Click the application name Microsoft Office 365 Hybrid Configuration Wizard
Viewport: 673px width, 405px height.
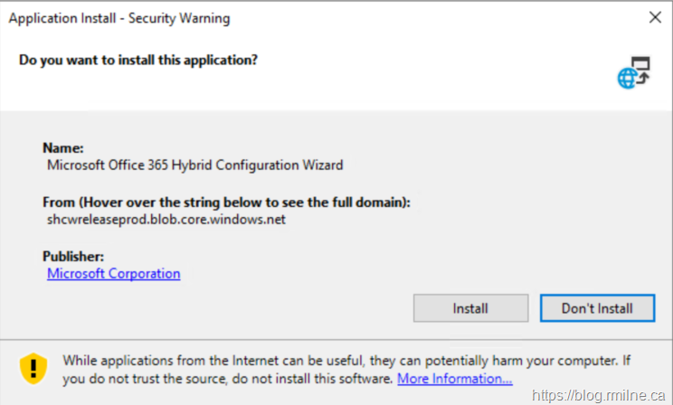pyautogui.click(x=194, y=165)
